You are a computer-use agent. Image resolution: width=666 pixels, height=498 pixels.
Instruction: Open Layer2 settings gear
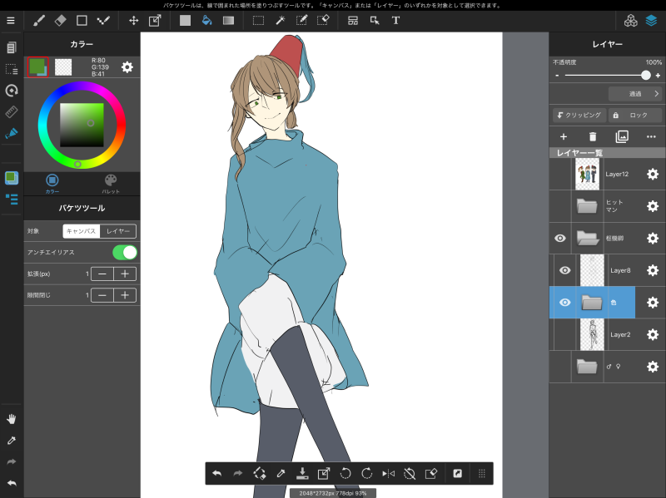pos(653,334)
